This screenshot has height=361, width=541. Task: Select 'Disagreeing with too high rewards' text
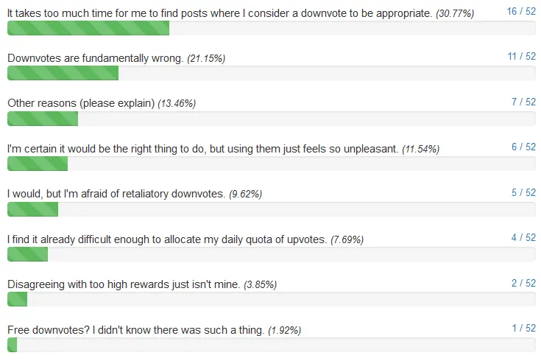coord(124,284)
